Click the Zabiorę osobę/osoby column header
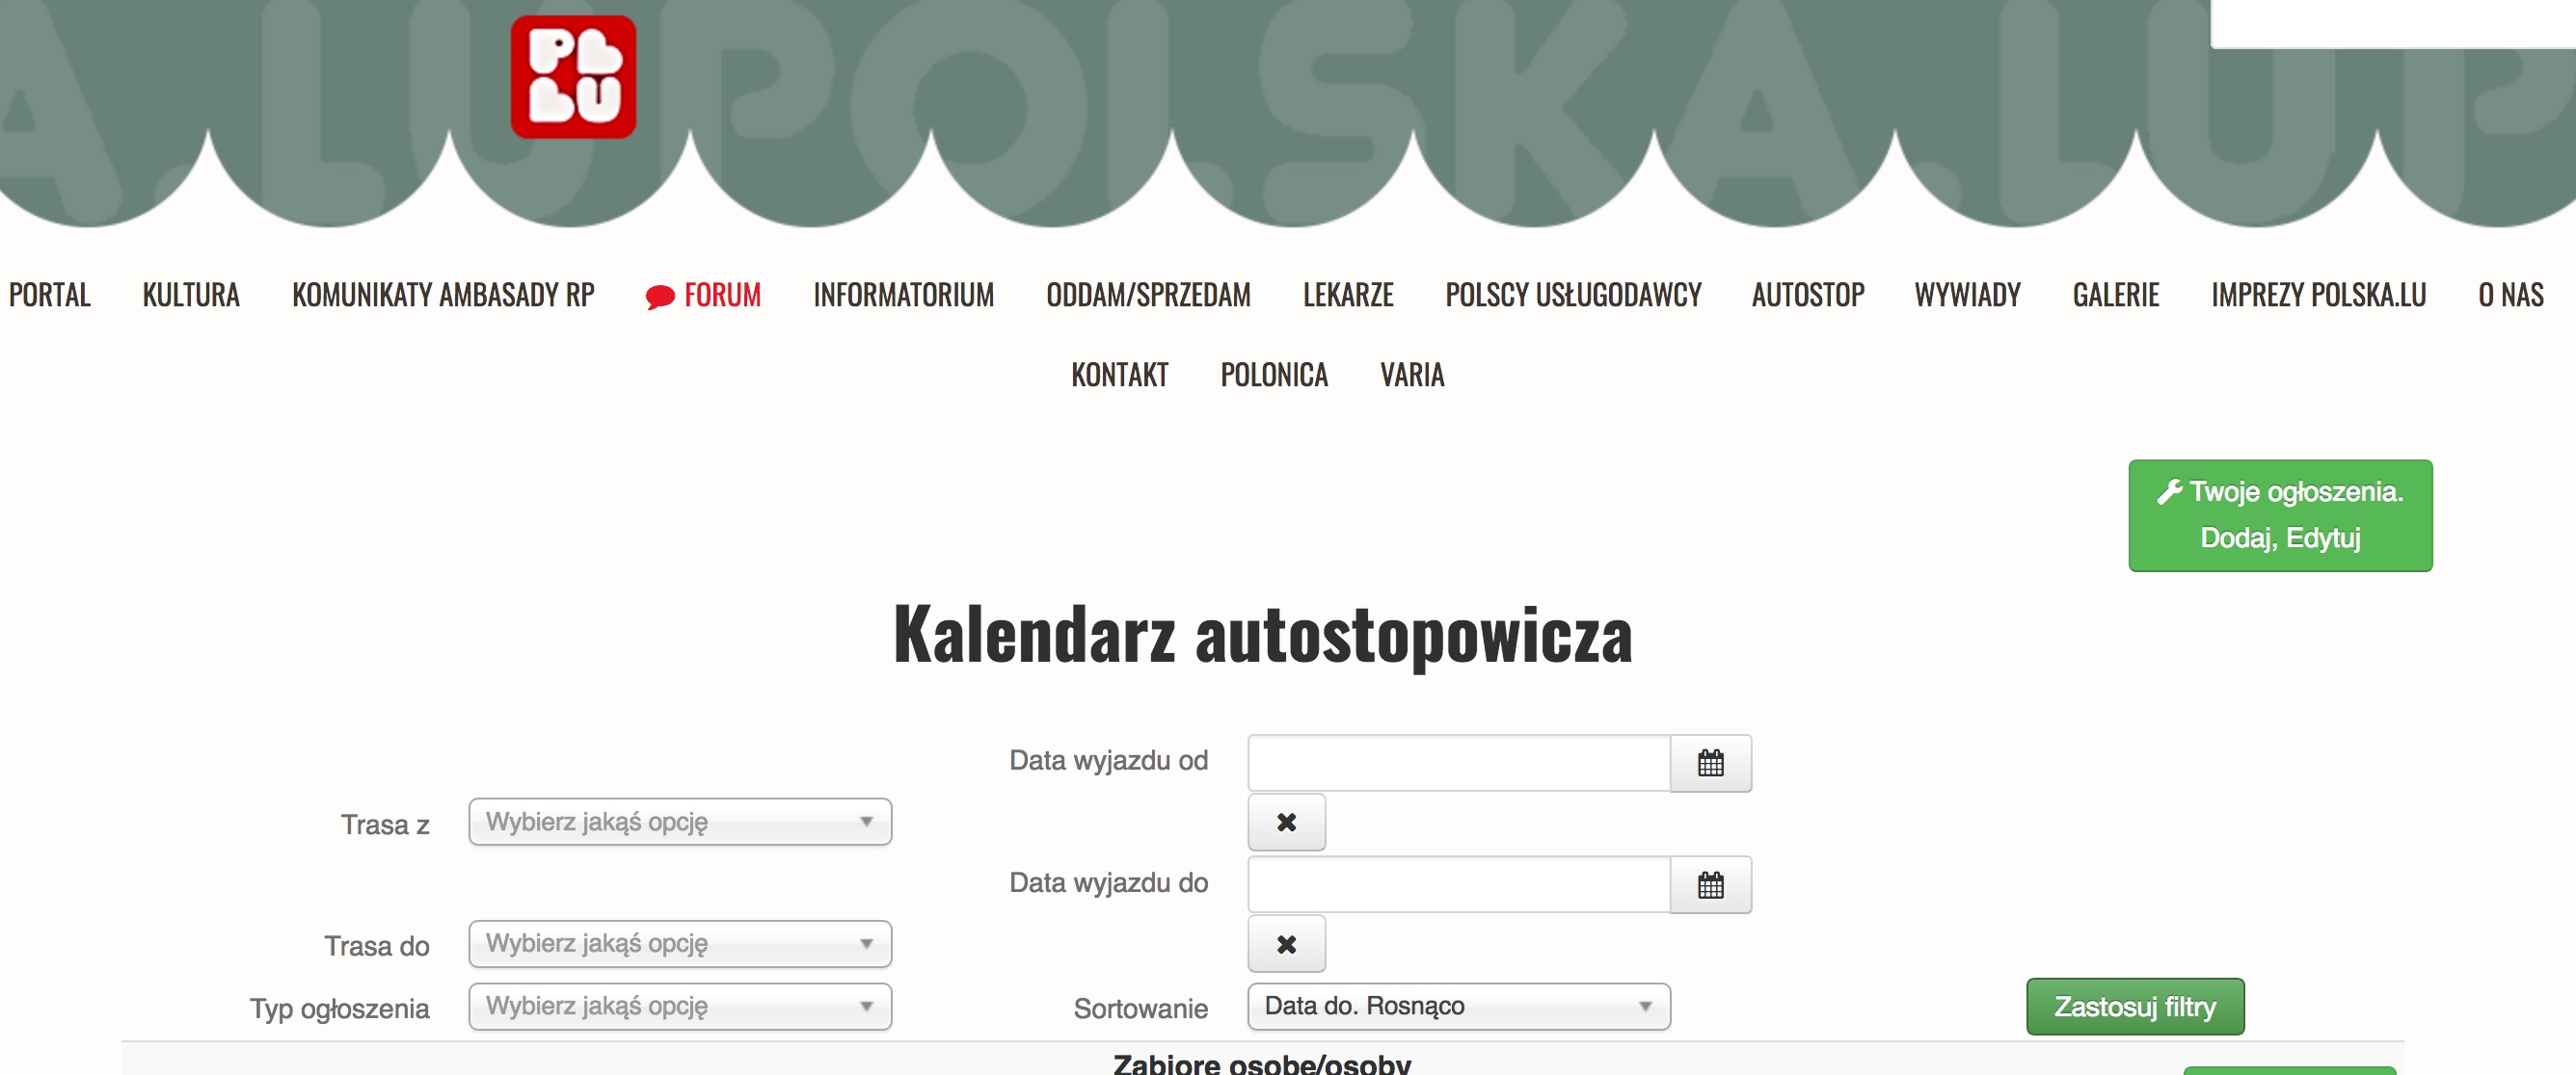Viewport: 2576px width, 1075px height. 1262,1064
